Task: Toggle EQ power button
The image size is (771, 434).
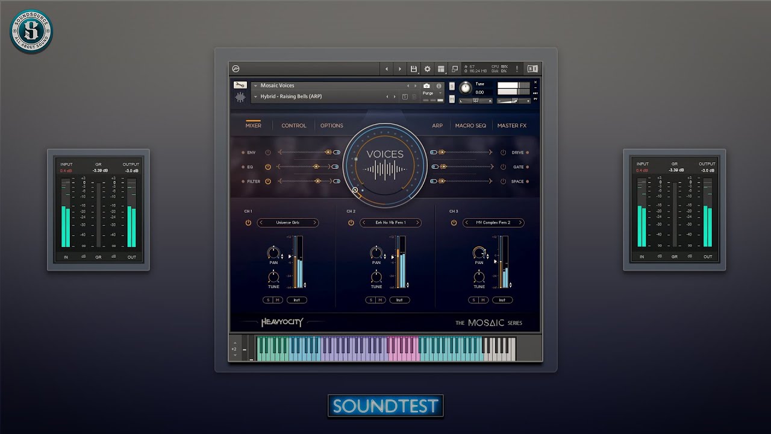Action: (268, 167)
